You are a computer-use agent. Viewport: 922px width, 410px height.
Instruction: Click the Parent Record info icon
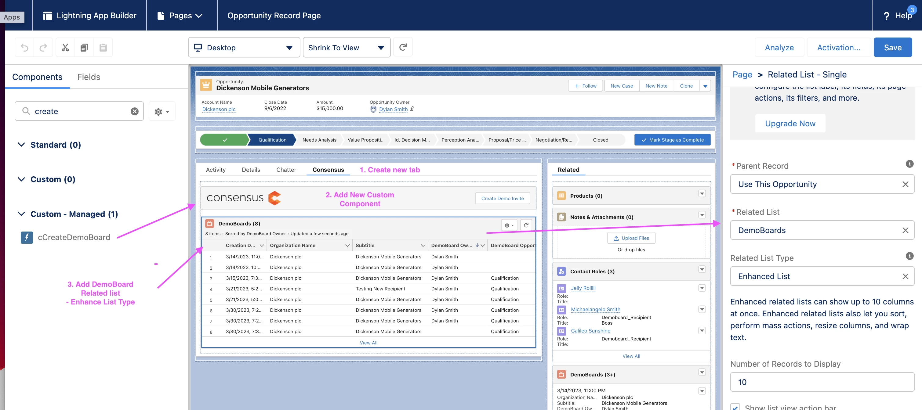coord(909,164)
